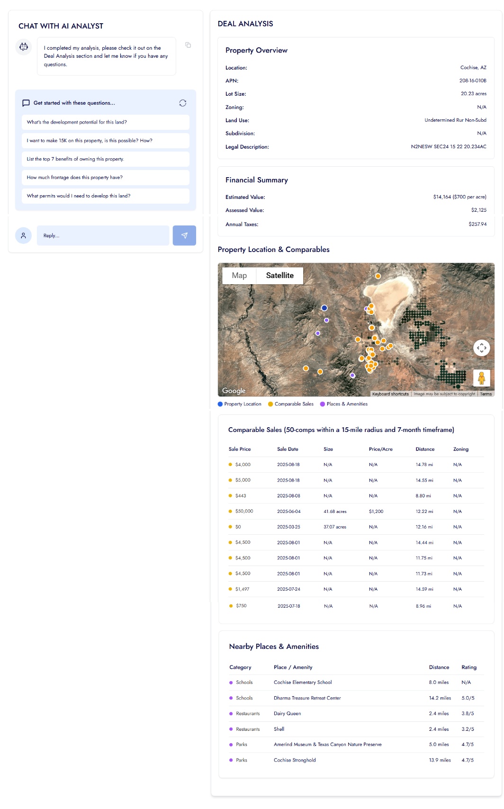Click the Rating column header in amenities
This screenshot has width=504, height=809.
469,667
